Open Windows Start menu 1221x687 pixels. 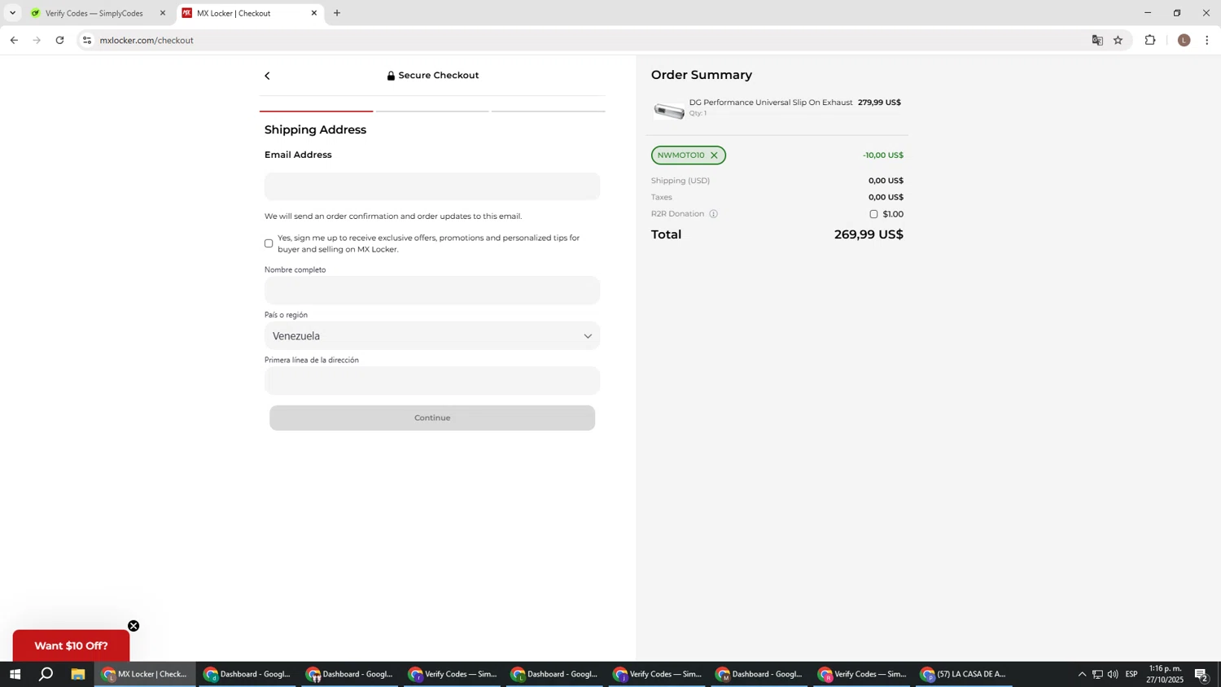tap(15, 674)
